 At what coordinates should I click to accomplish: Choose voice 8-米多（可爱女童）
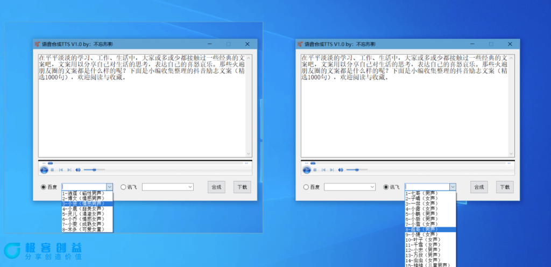click(x=87, y=229)
